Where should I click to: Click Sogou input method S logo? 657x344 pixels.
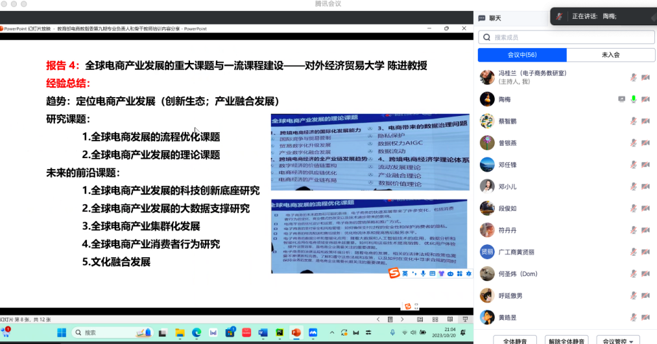(394, 274)
